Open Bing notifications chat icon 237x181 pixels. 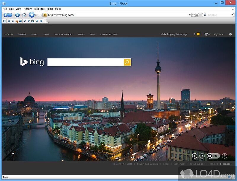198,34
